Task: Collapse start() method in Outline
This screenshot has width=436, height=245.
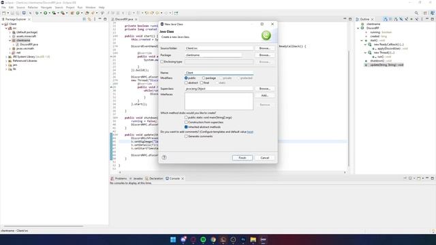Action: (x=362, y=40)
